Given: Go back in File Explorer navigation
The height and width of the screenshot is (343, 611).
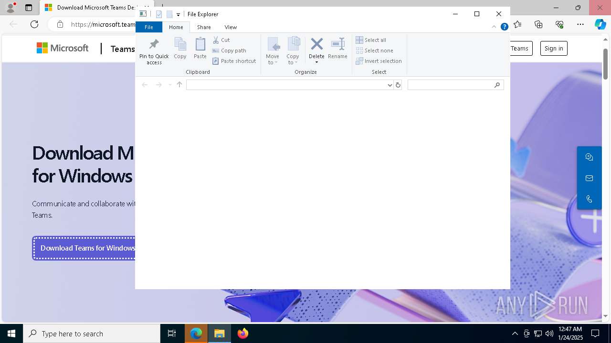Looking at the screenshot, I should [x=145, y=85].
